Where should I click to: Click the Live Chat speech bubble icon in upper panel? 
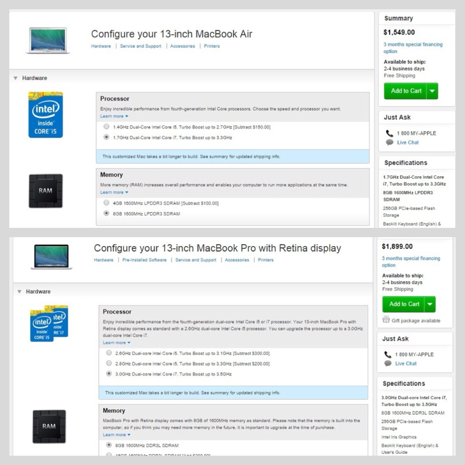tap(389, 143)
